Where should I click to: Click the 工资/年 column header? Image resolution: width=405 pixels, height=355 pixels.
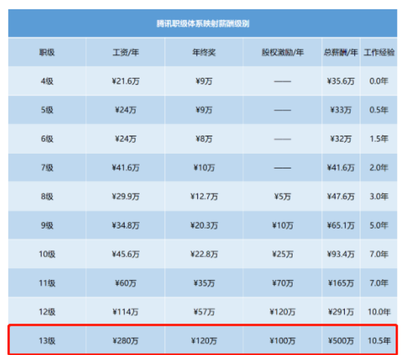(x=125, y=53)
